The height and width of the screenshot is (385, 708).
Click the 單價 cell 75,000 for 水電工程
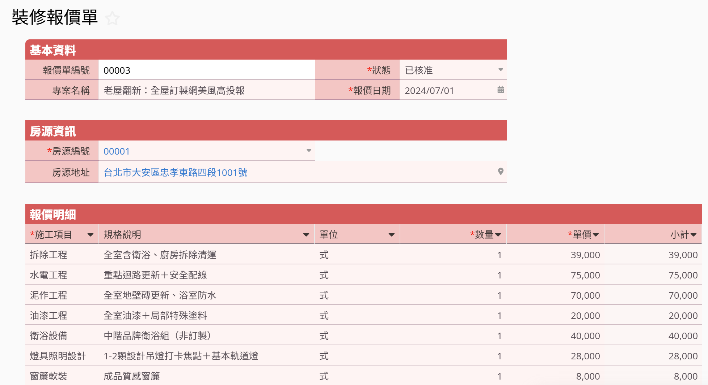click(x=555, y=275)
